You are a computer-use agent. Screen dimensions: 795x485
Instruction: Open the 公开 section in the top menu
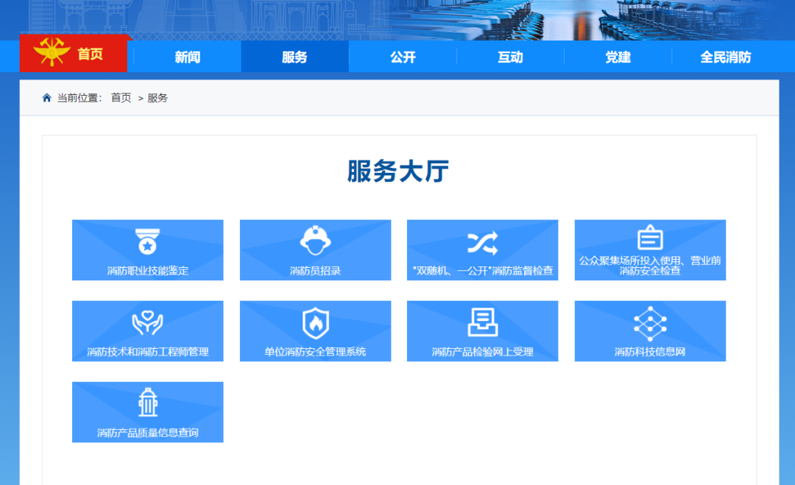click(x=402, y=56)
